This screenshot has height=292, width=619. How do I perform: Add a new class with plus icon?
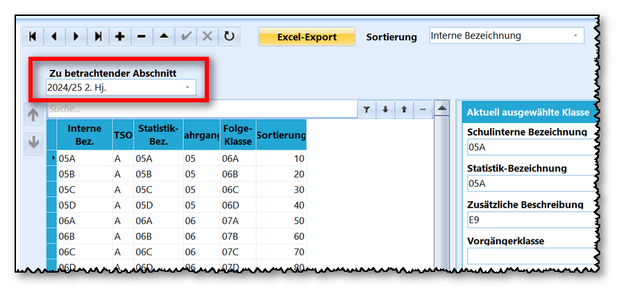[x=119, y=36]
